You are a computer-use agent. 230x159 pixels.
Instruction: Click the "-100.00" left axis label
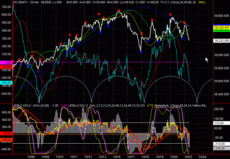(6, 70)
